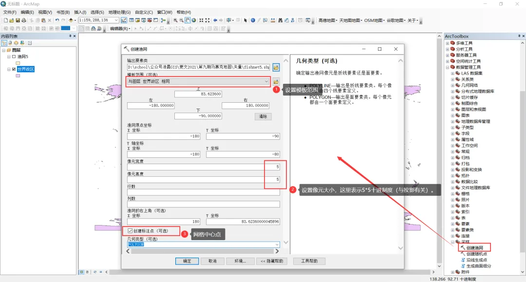Open the 自定义(C) menu

coord(144,12)
